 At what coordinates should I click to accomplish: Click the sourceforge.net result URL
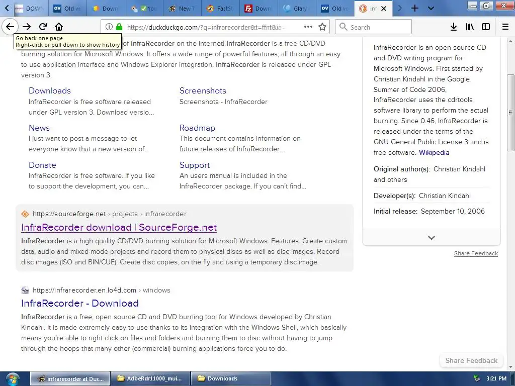point(109,214)
